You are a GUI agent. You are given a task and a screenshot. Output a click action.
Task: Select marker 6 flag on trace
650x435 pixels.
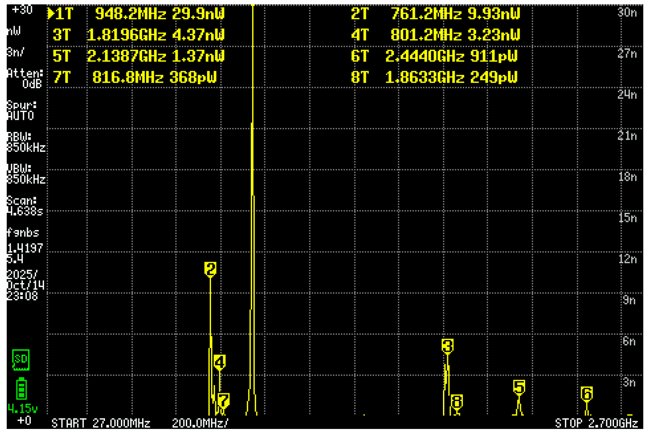[586, 393]
